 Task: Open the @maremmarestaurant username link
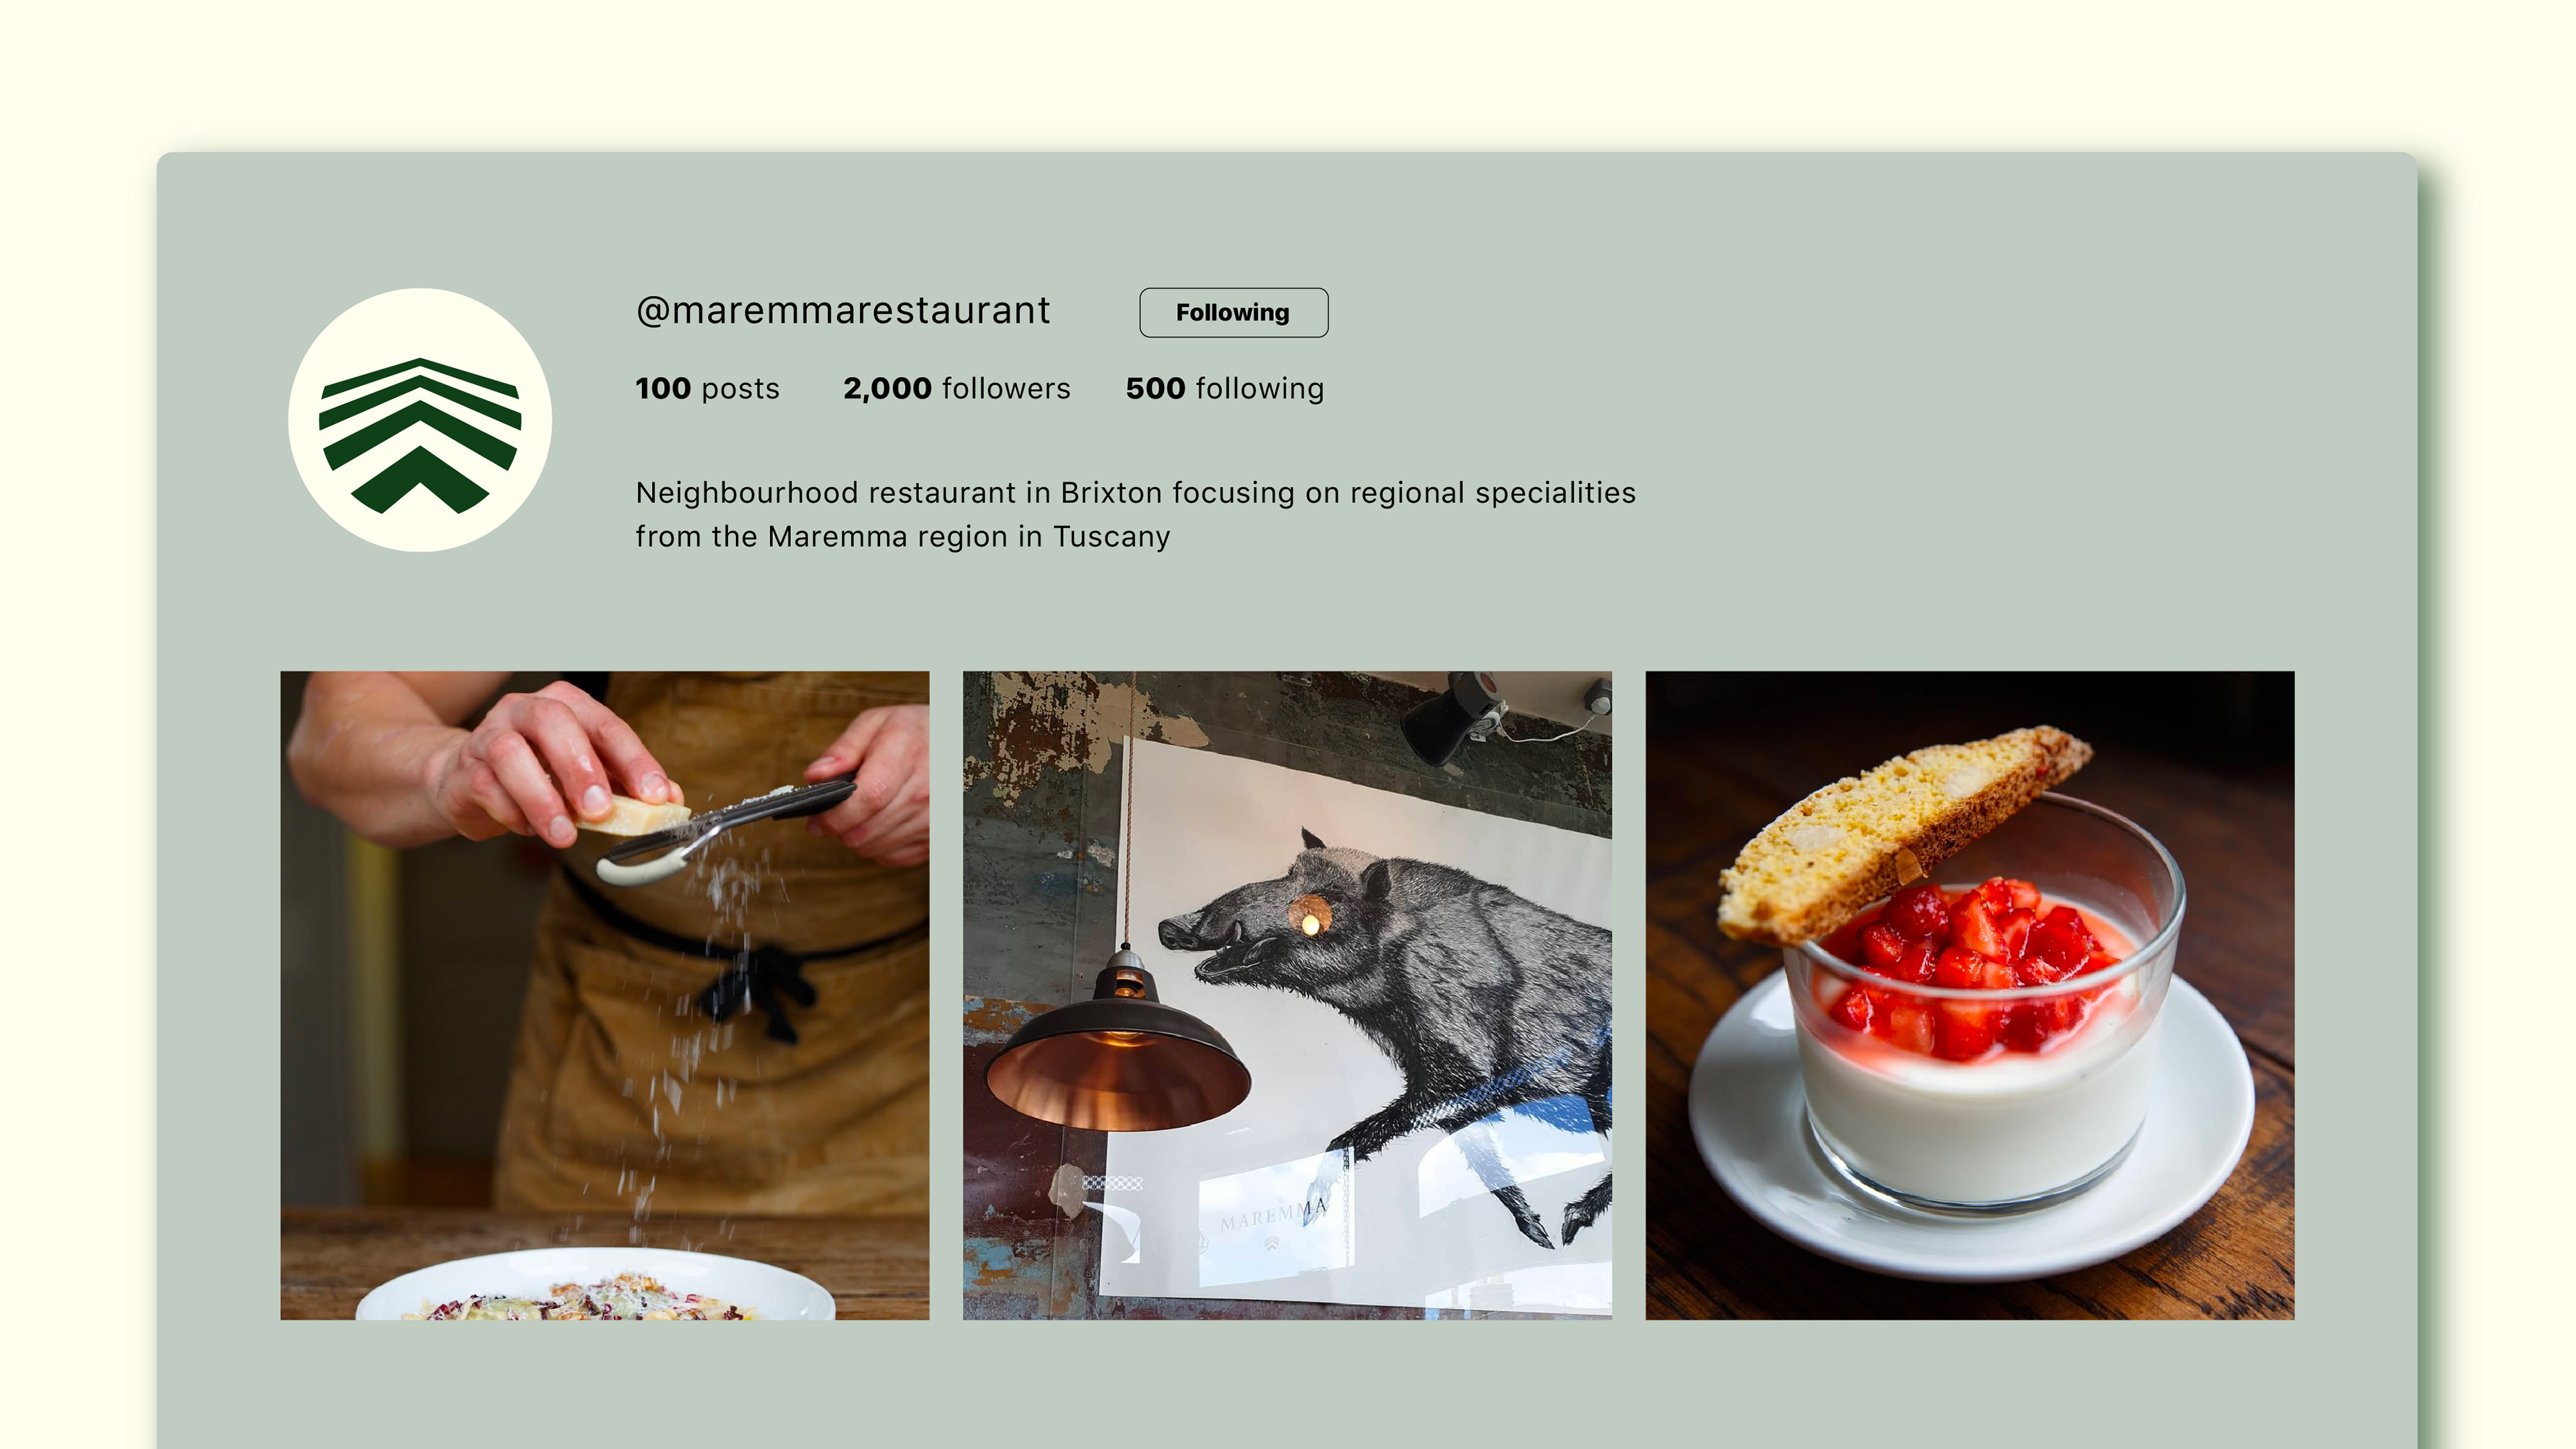tap(843, 311)
